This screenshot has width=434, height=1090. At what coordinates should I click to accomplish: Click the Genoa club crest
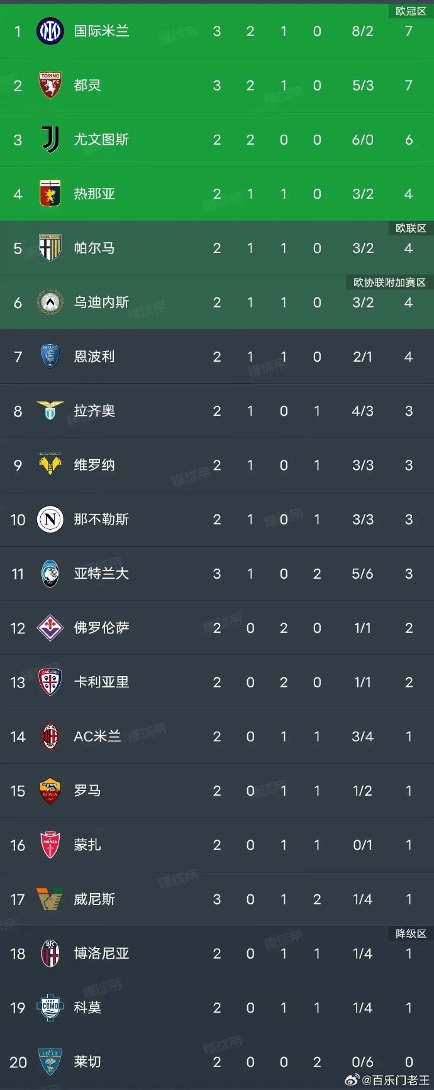50,194
